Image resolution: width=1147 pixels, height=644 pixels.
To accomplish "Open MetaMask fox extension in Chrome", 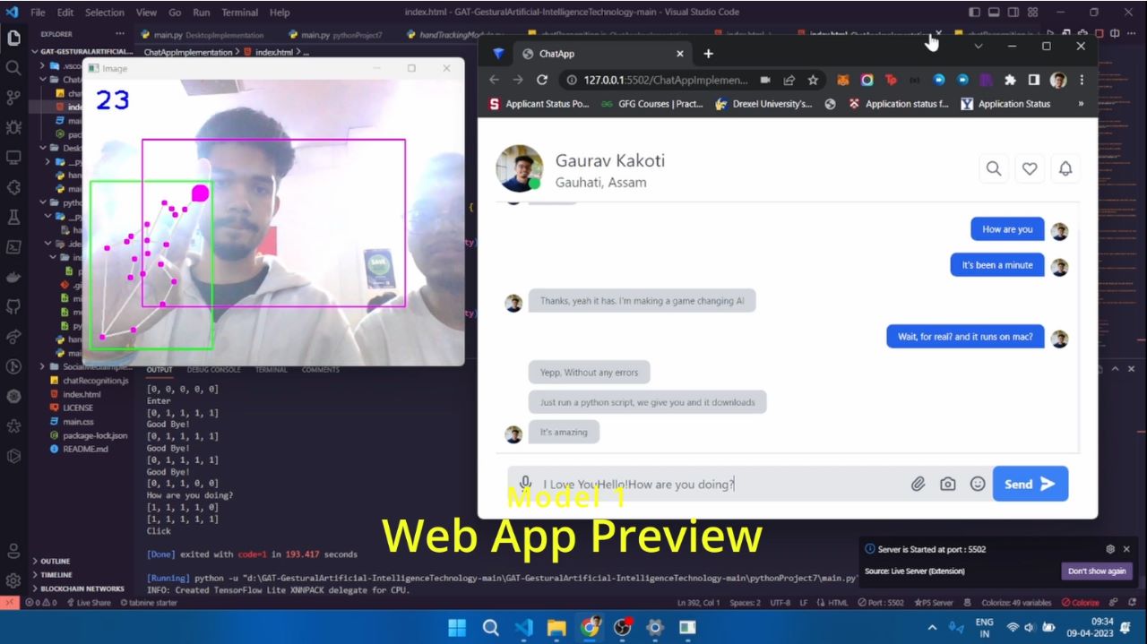I will click(x=843, y=80).
